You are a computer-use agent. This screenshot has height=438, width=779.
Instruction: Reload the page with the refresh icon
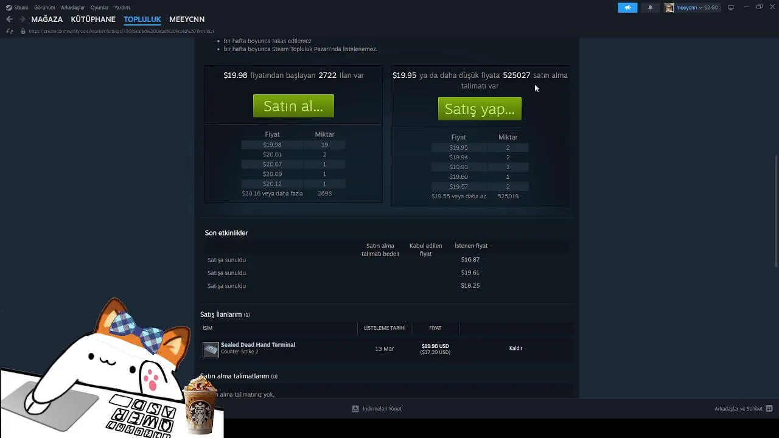[10, 31]
